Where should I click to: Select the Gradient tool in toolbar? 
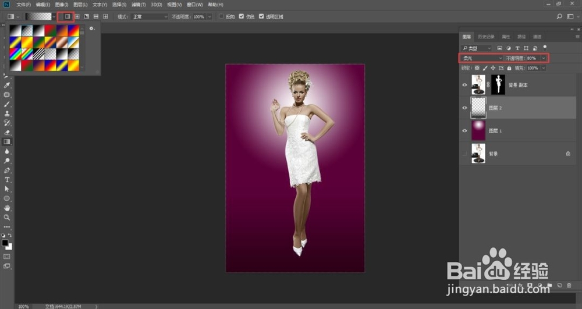pos(6,142)
